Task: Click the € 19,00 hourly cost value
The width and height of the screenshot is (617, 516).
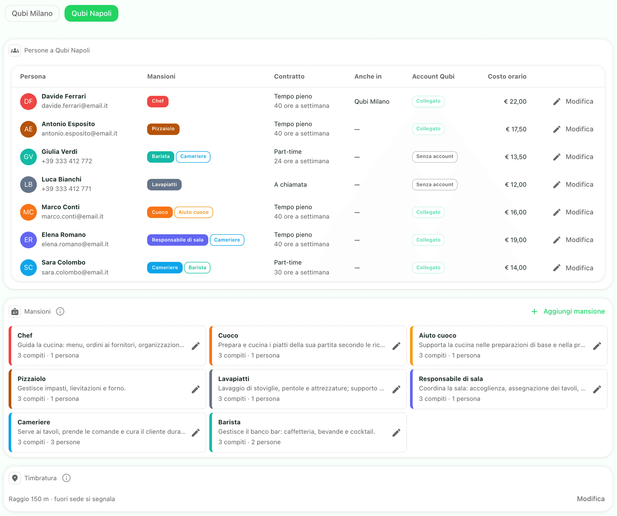Action: pos(516,240)
